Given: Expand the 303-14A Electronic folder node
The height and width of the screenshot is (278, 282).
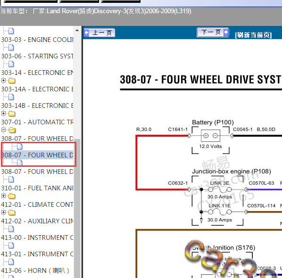Looking at the screenshot, I should tap(3, 81).
